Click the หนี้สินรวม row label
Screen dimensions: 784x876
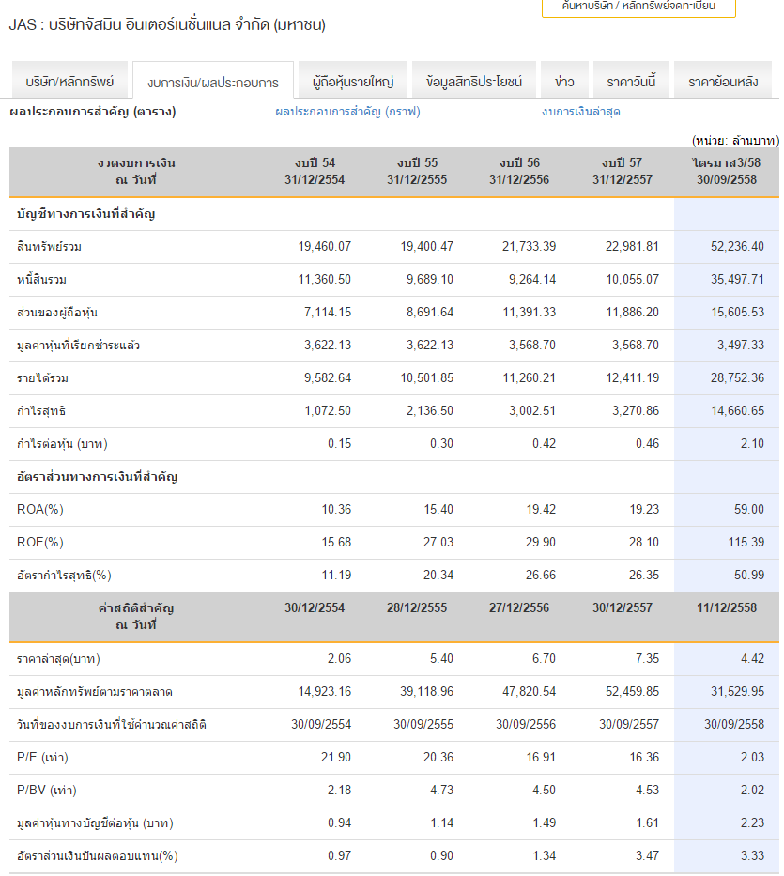(x=41, y=280)
